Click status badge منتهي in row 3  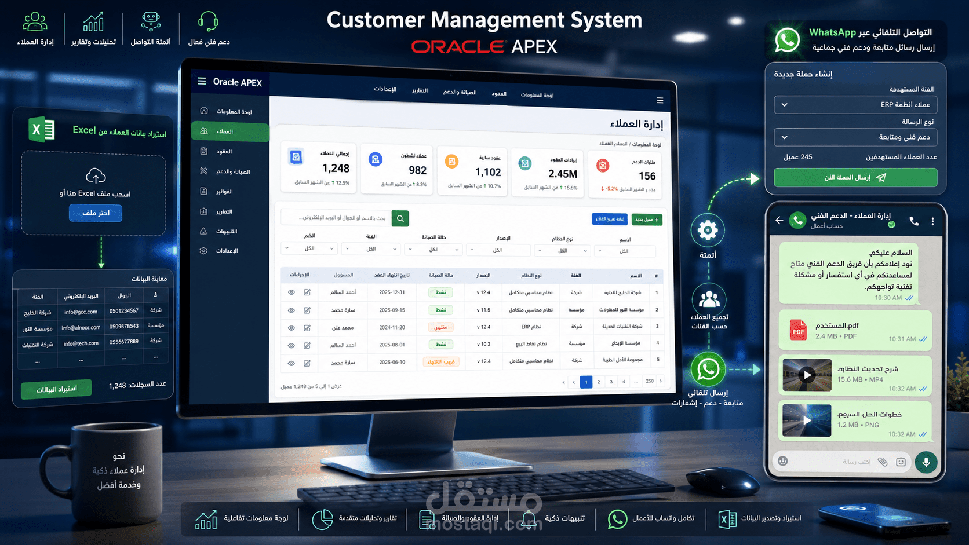tap(441, 327)
